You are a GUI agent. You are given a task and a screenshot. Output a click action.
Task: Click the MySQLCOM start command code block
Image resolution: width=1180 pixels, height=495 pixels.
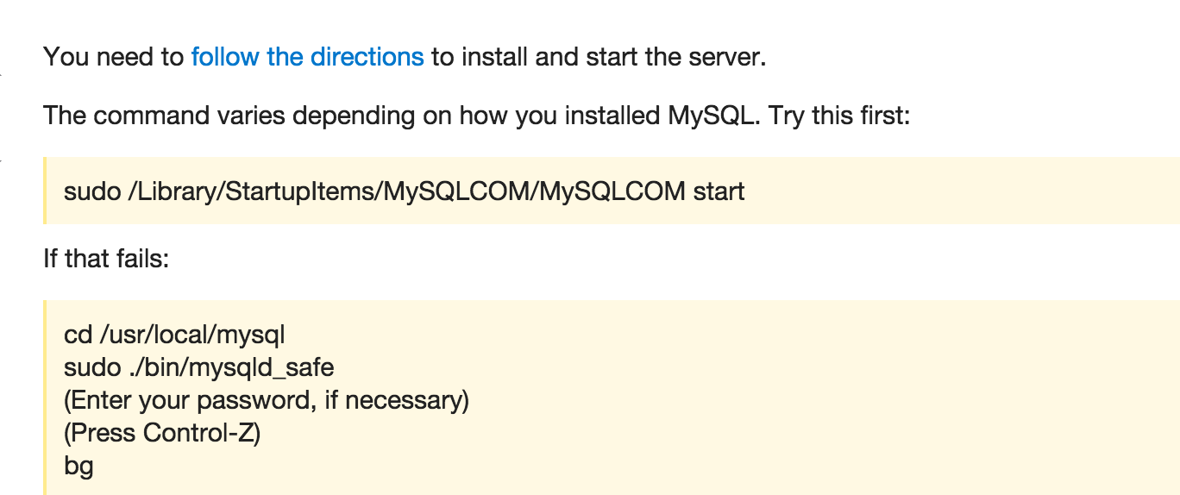pos(612,191)
